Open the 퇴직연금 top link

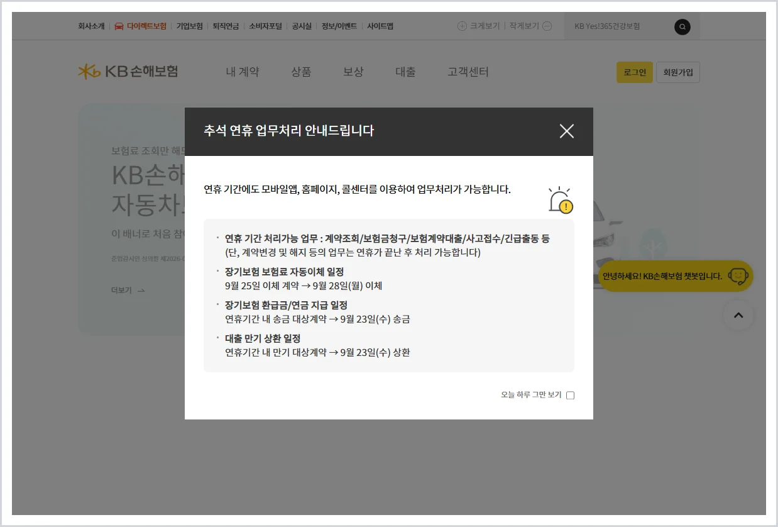(x=226, y=26)
